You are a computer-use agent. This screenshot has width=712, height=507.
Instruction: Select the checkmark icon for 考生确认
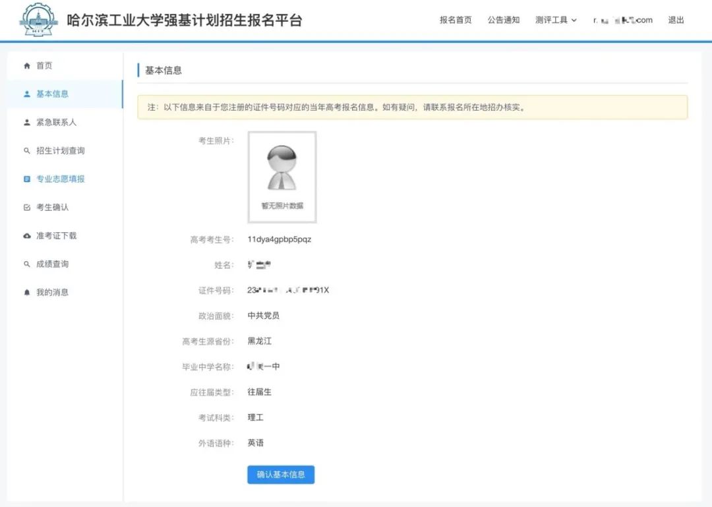25,207
